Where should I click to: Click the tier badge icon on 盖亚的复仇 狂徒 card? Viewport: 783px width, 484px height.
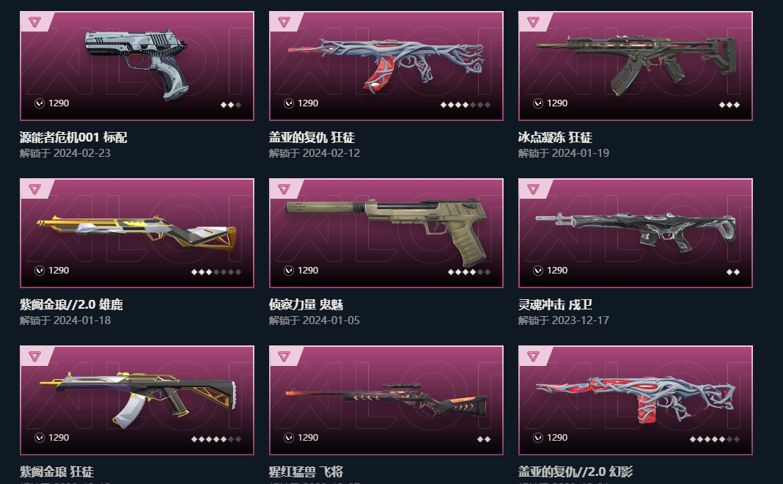coord(284,22)
